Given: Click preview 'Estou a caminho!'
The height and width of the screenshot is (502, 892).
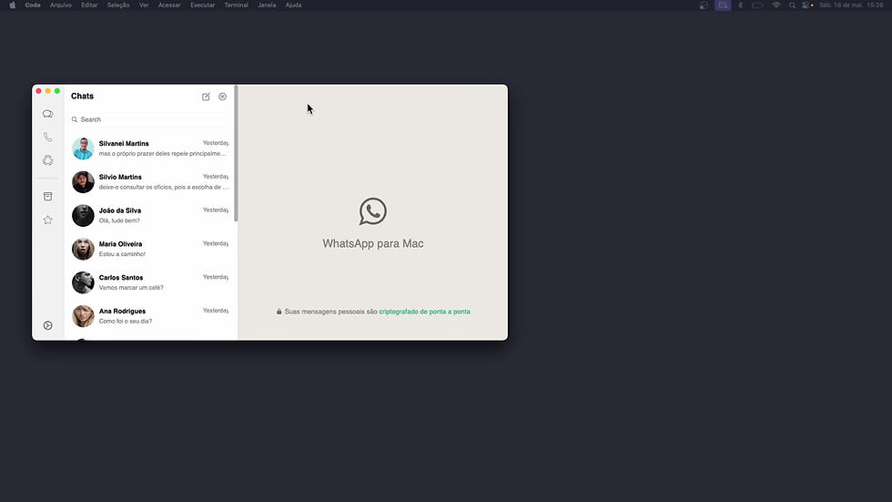Looking at the screenshot, I should [122, 254].
